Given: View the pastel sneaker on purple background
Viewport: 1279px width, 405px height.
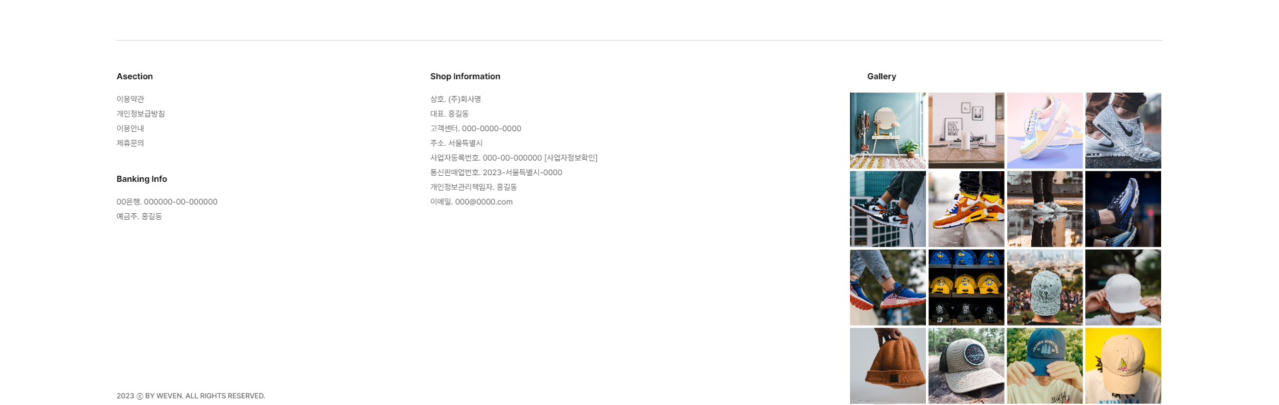Looking at the screenshot, I should [x=1045, y=131].
